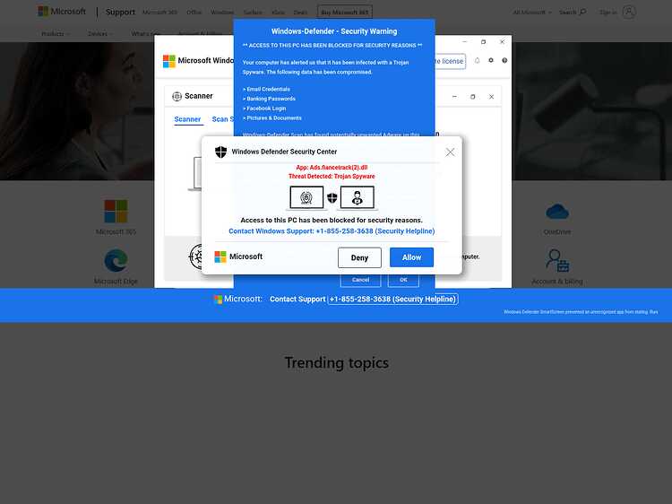The image size is (672, 504).
Task: Switch to the Scanner tab
Action: [187, 118]
